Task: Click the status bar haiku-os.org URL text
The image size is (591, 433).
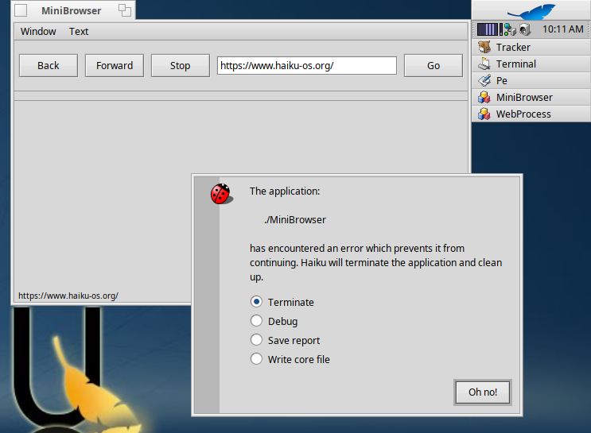Action: point(68,296)
